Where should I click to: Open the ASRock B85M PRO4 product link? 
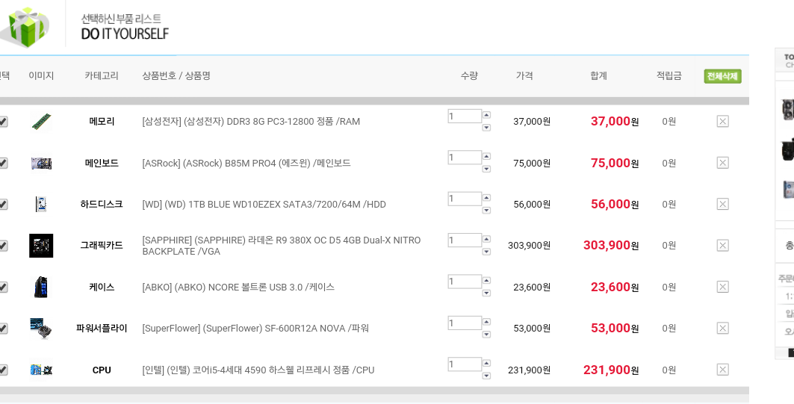click(x=246, y=163)
